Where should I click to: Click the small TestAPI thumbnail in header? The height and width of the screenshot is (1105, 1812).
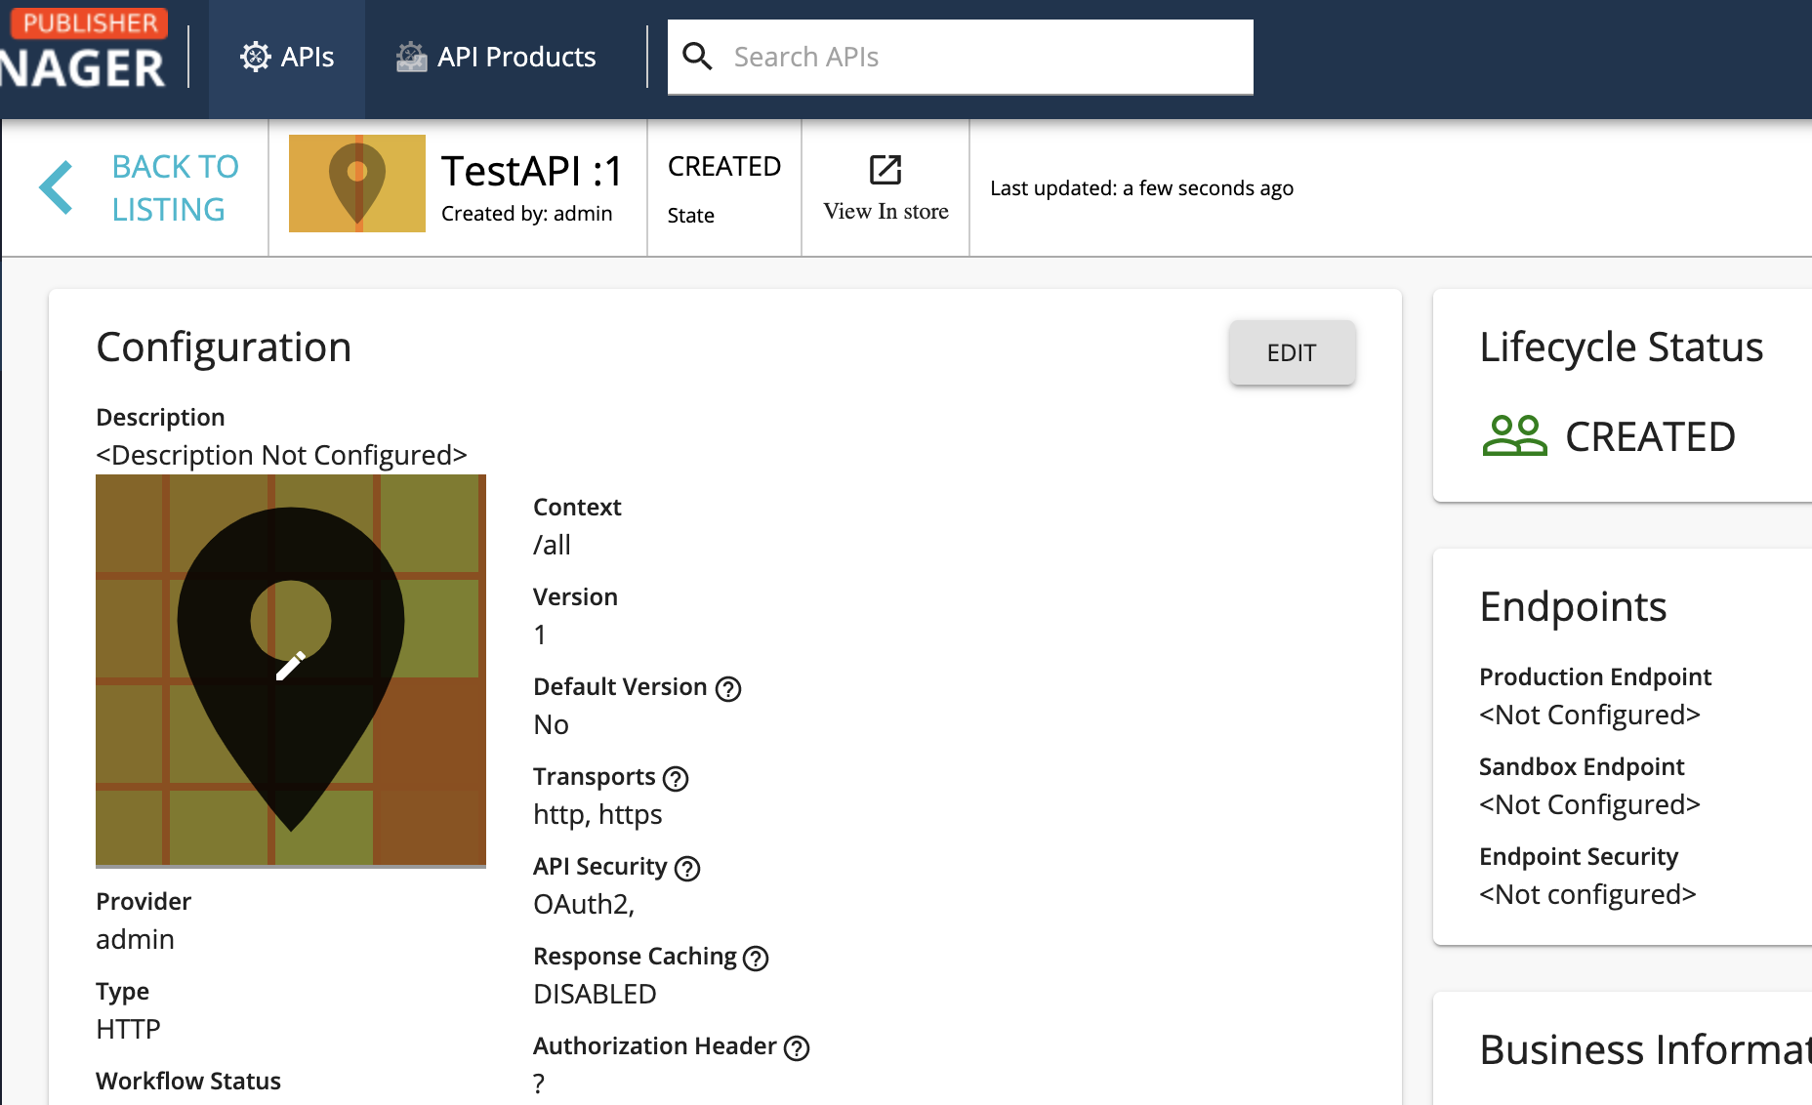(x=356, y=184)
